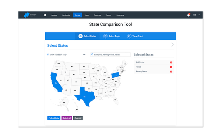Viewport: 221px width, 138px height.
Task: Select Oklahoma (OK) on the map
Action: coord(89,89)
